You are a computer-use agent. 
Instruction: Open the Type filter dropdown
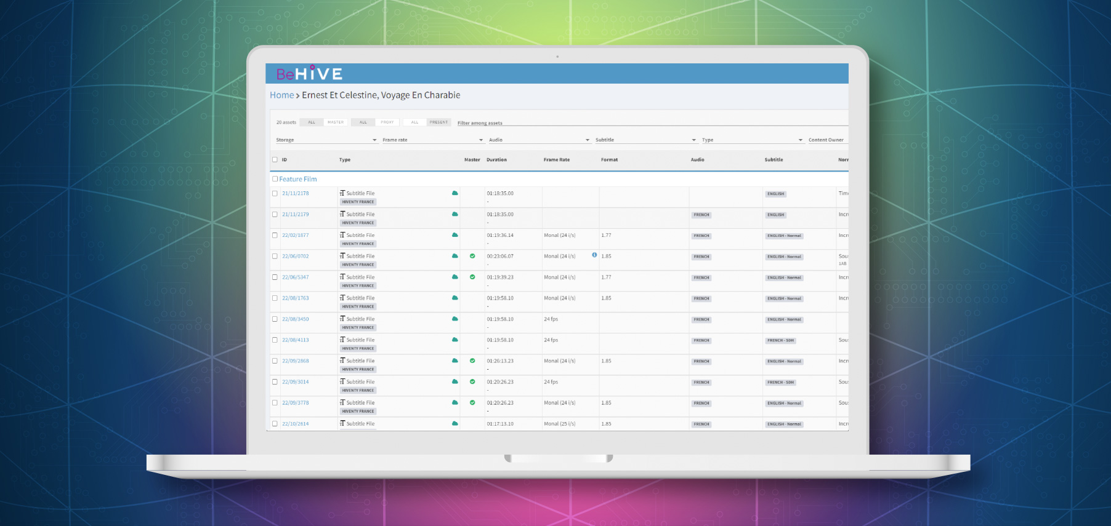click(x=753, y=140)
